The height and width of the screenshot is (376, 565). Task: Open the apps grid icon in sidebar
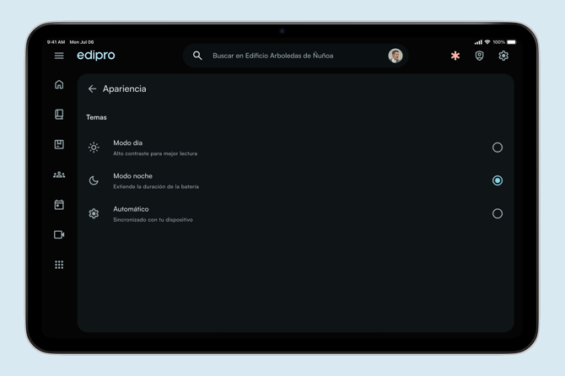pyautogui.click(x=59, y=265)
